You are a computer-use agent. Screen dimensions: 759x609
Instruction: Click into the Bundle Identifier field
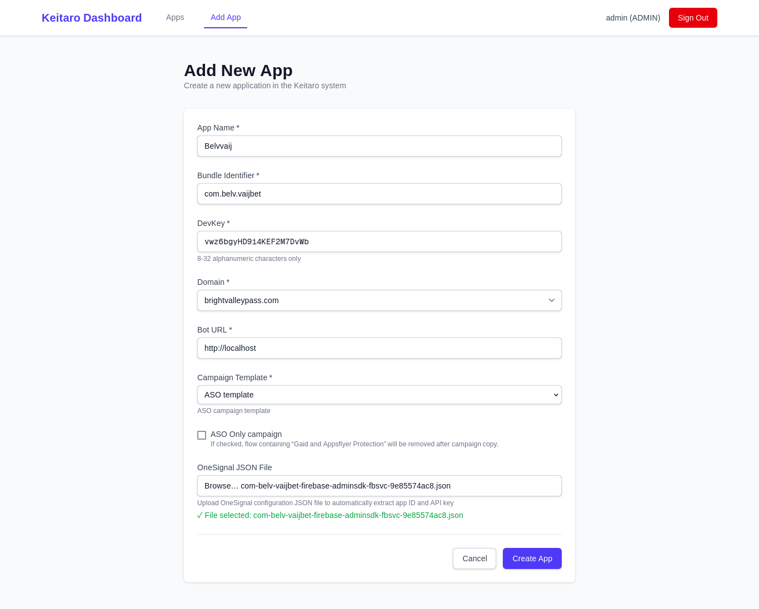(x=379, y=194)
